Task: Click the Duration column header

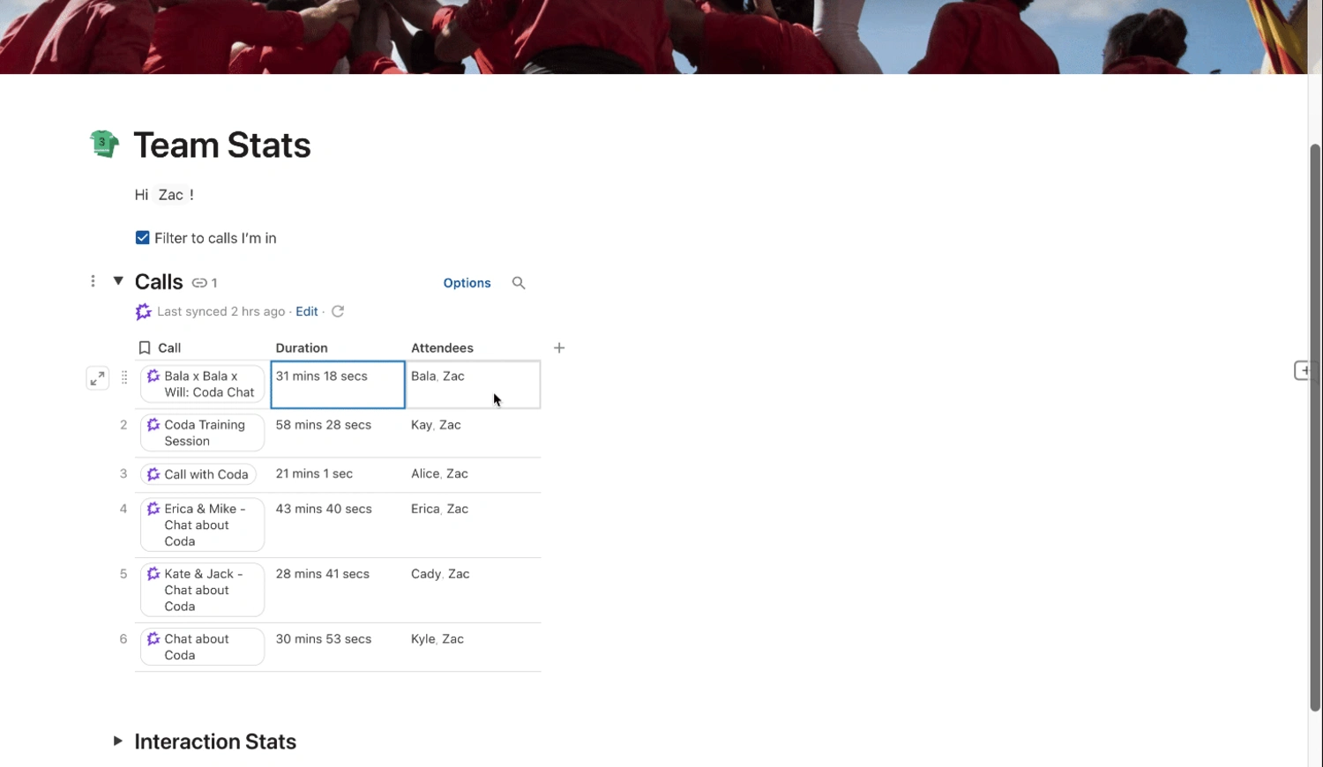Action: click(x=302, y=348)
